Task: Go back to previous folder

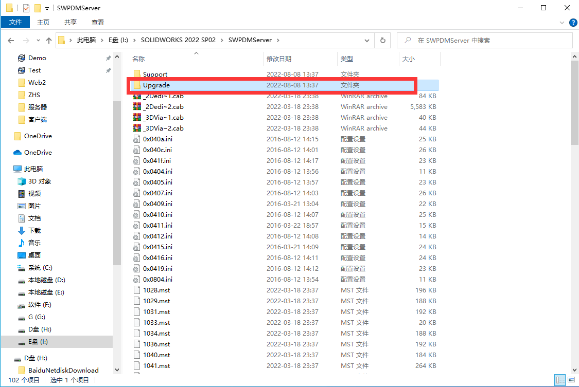Action: (11, 40)
